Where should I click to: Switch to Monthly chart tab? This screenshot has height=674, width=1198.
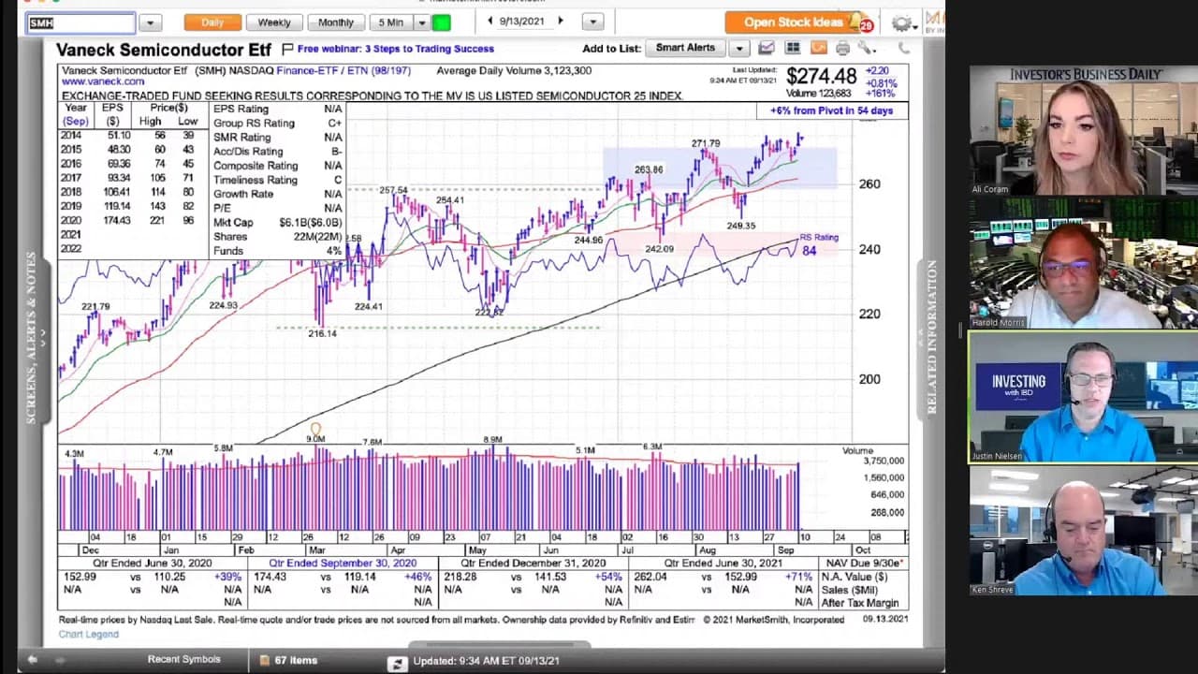pyautogui.click(x=336, y=22)
